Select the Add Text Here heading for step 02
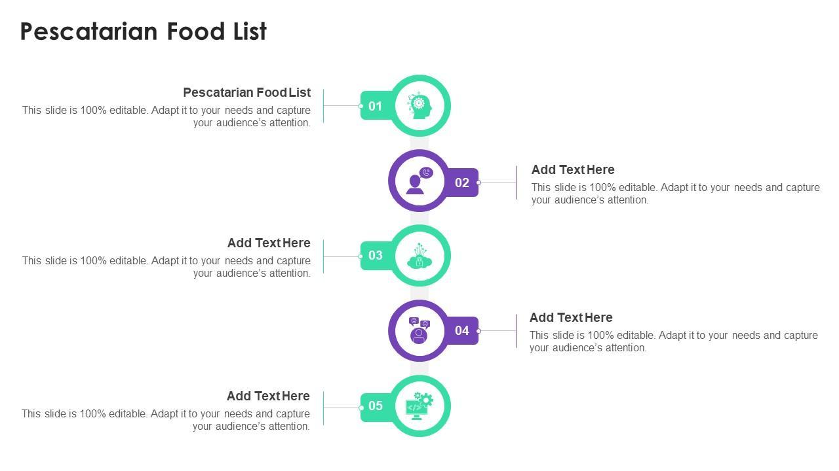The height and width of the screenshot is (471, 839). [573, 169]
